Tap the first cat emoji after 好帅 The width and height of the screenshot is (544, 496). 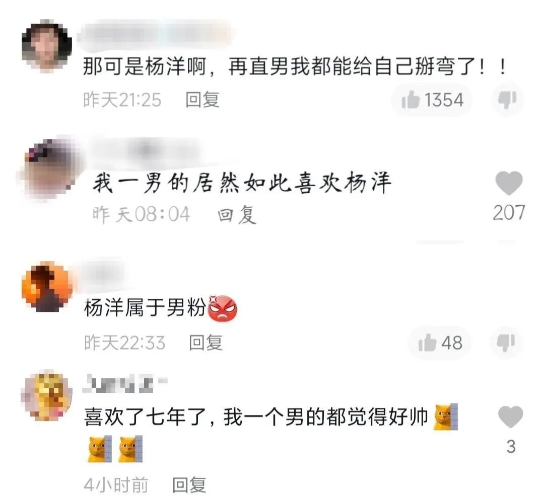click(x=446, y=417)
